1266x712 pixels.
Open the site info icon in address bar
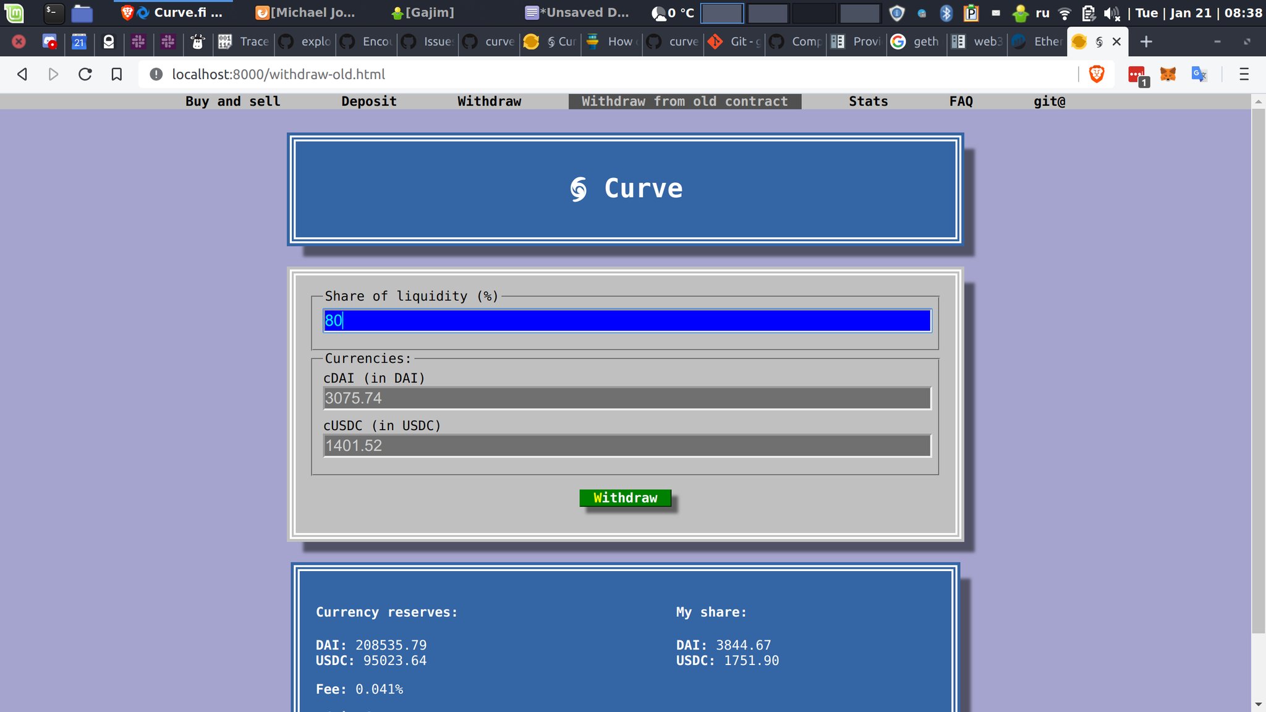click(x=156, y=74)
